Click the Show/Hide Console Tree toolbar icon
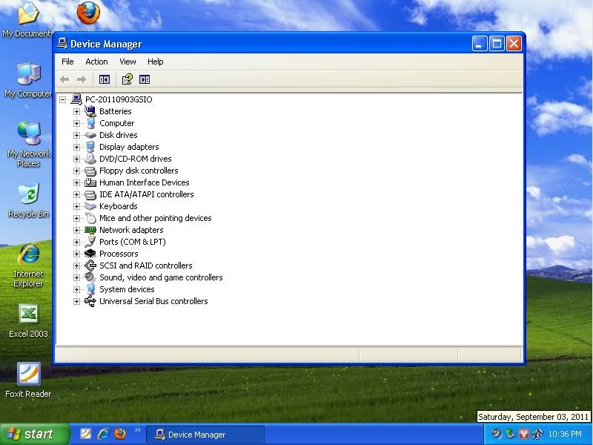This screenshot has height=445, width=593. [105, 79]
